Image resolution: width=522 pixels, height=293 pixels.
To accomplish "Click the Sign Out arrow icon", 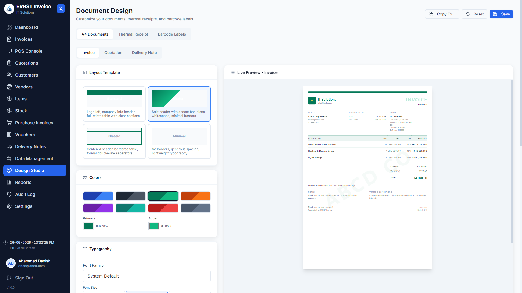I will click(9, 278).
